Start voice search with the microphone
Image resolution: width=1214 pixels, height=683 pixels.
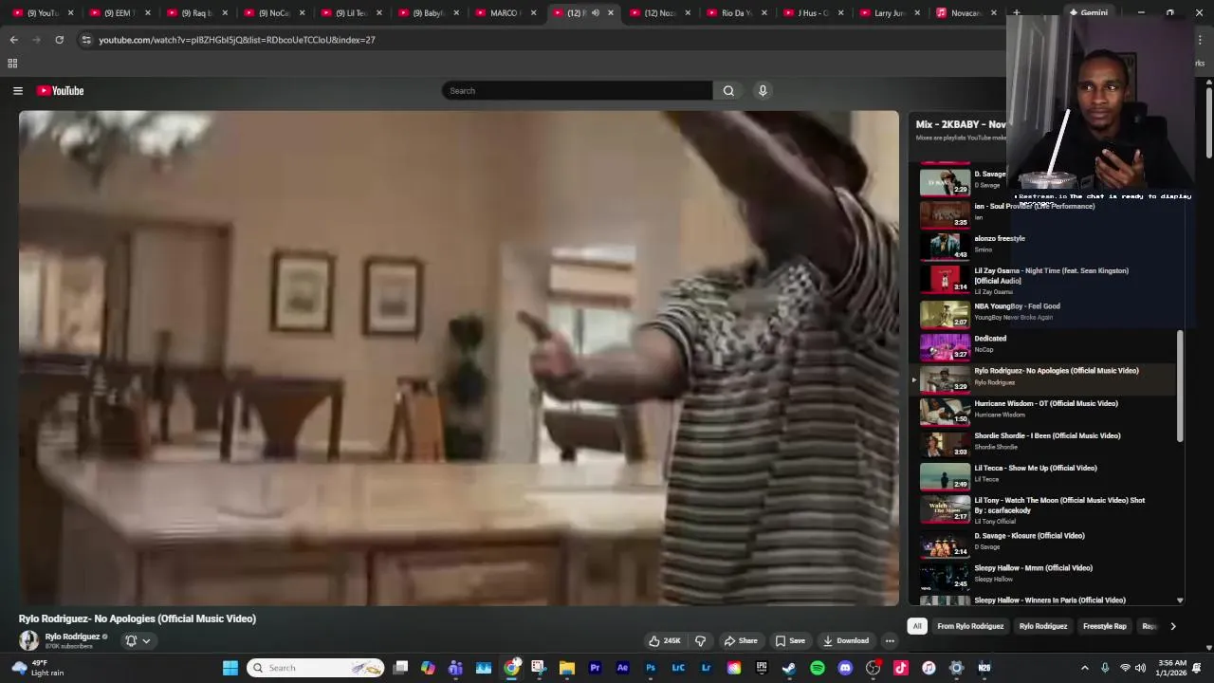763,91
